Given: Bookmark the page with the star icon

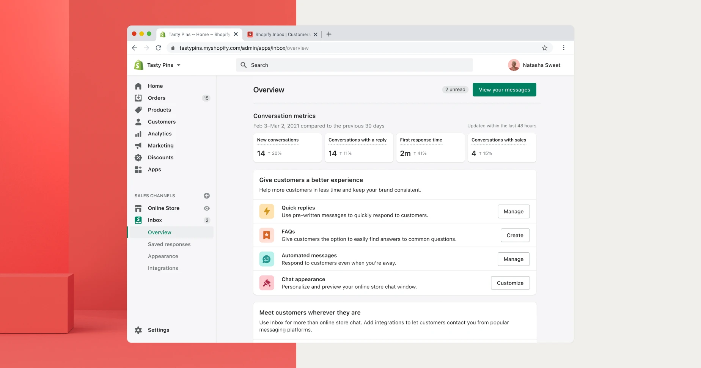Looking at the screenshot, I should click(x=545, y=48).
